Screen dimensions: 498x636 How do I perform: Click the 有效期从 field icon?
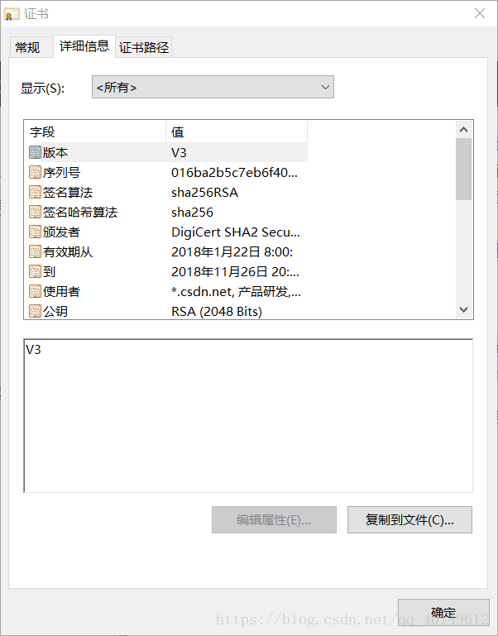(x=36, y=252)
